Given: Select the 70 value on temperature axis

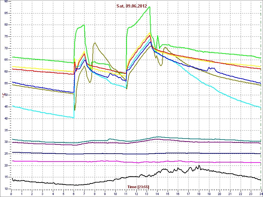Looking at the screenshot, I should click(x=6, y=48).
